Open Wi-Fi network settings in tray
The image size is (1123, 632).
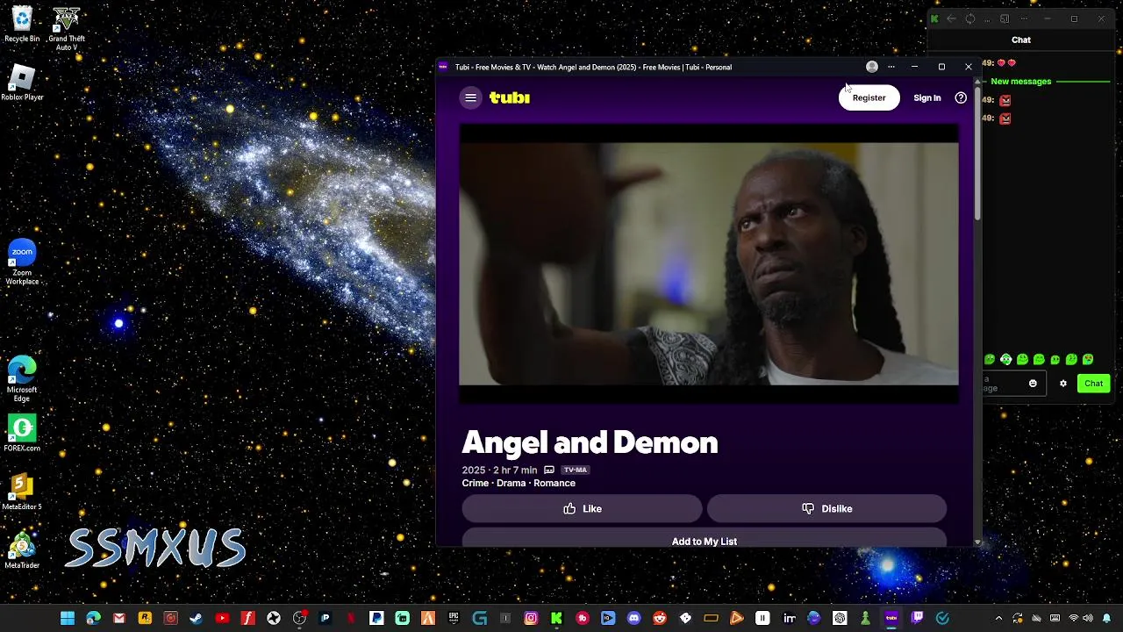tap(1073, 619)
